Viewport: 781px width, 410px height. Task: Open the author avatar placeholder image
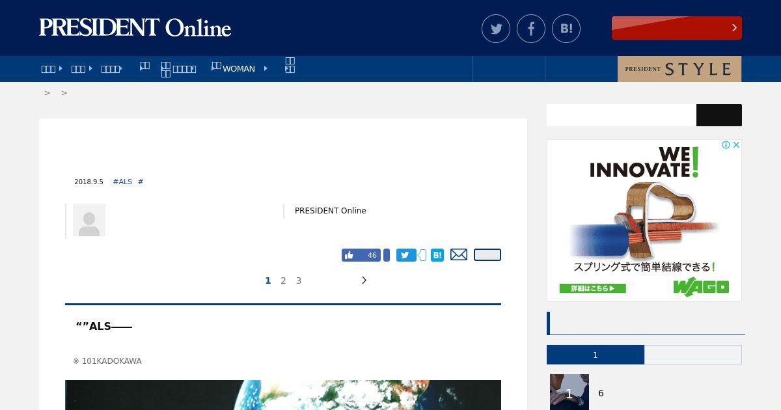89,220
